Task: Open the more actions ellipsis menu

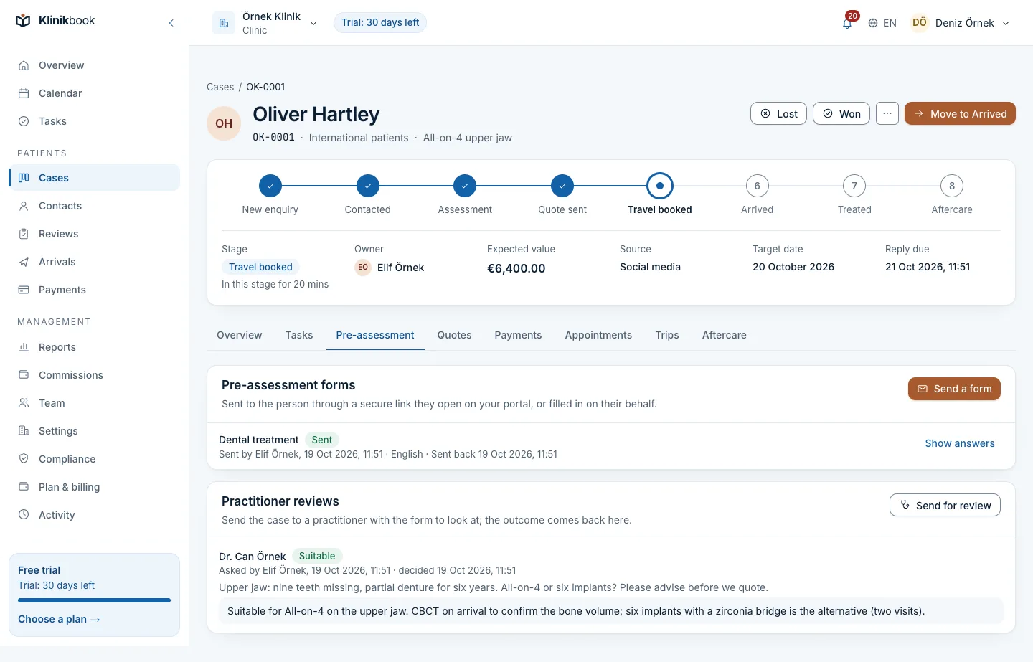Action: point(887,113)
